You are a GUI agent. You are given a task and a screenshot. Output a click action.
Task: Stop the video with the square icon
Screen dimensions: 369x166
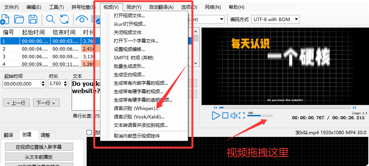(x=225, y=115)
